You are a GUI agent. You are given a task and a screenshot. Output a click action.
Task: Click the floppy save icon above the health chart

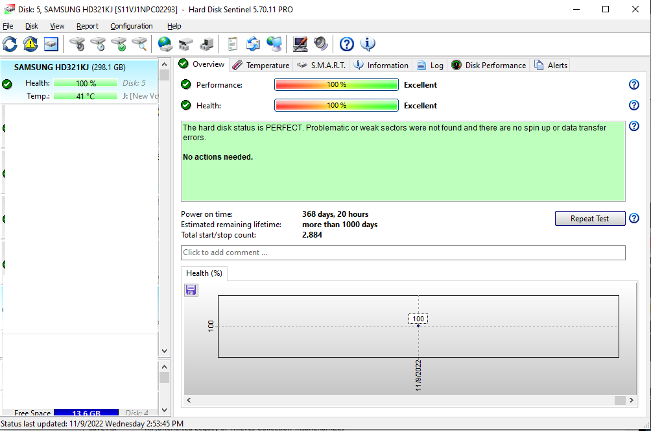point(191,289)
